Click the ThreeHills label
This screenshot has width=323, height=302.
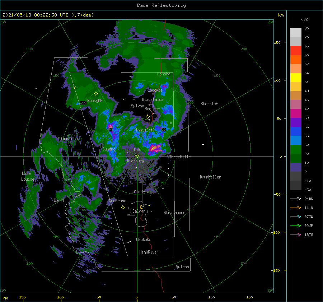click(x=180, y=157)
